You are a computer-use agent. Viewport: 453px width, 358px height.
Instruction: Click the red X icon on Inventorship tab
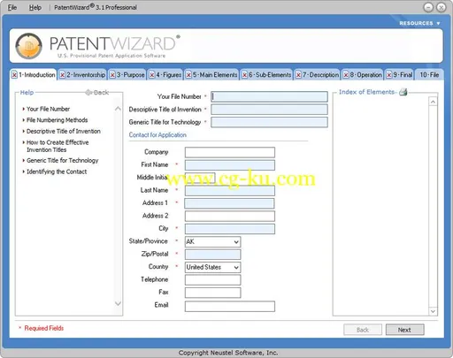click(x=62, y=75)
